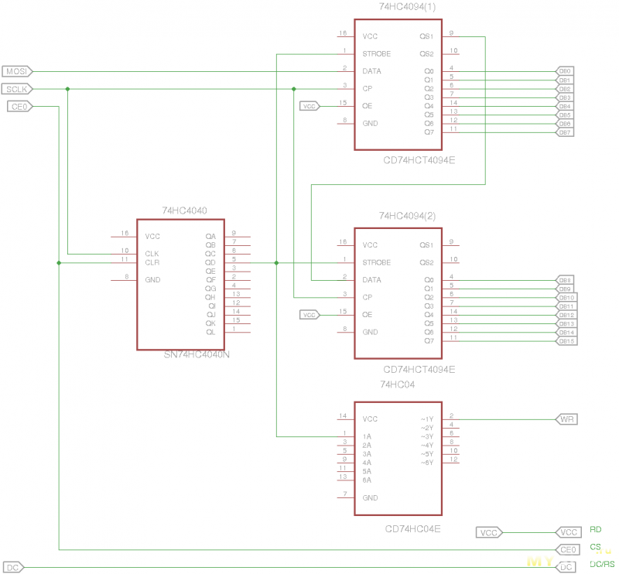This screenshot has height=574, width=619.
Task: Click the STROBE pin label on 74HC4094(1)
Action: [x=377, y=53]
